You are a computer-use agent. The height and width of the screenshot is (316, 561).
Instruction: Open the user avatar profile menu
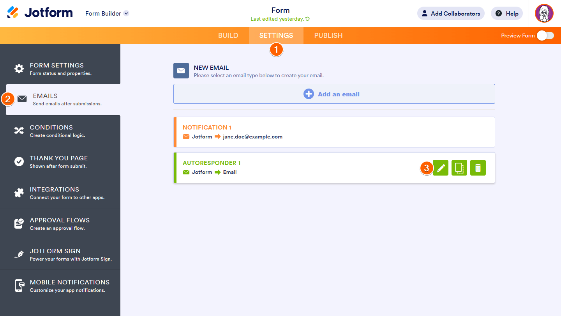pos(544,14)
